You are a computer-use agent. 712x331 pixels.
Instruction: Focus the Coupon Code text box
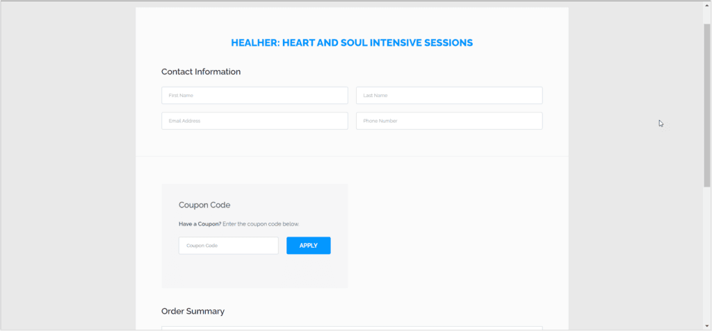click(228, 246)
